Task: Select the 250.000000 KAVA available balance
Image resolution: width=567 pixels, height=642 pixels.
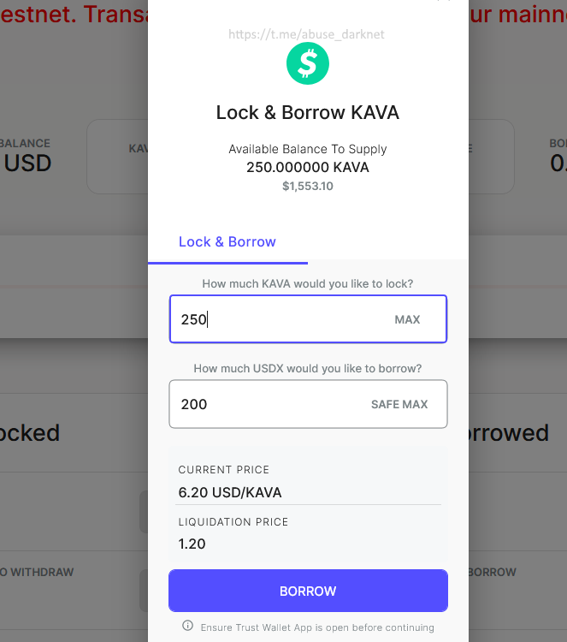Action: click(x=308, y=167)
